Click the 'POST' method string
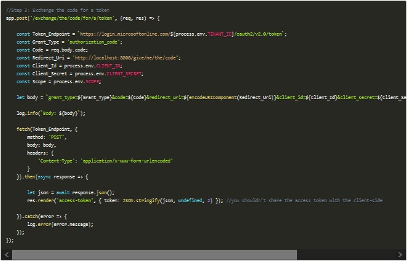 point(56,137)
